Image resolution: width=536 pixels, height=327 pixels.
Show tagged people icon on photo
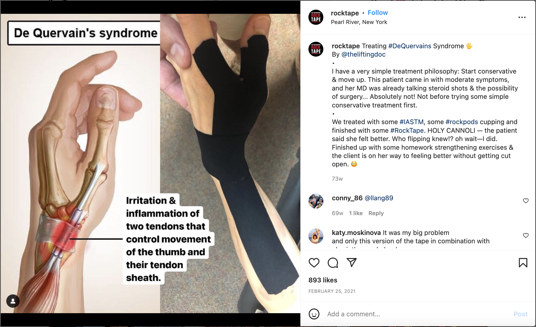click(13, 301)
